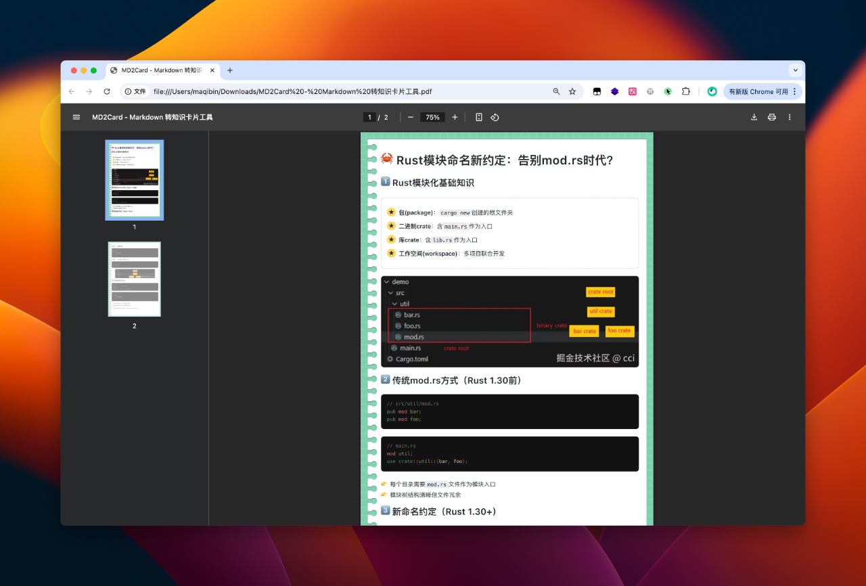Close the MD2Card browser tab
Screen dimensions: 866x586
click(x=212, y=70)
